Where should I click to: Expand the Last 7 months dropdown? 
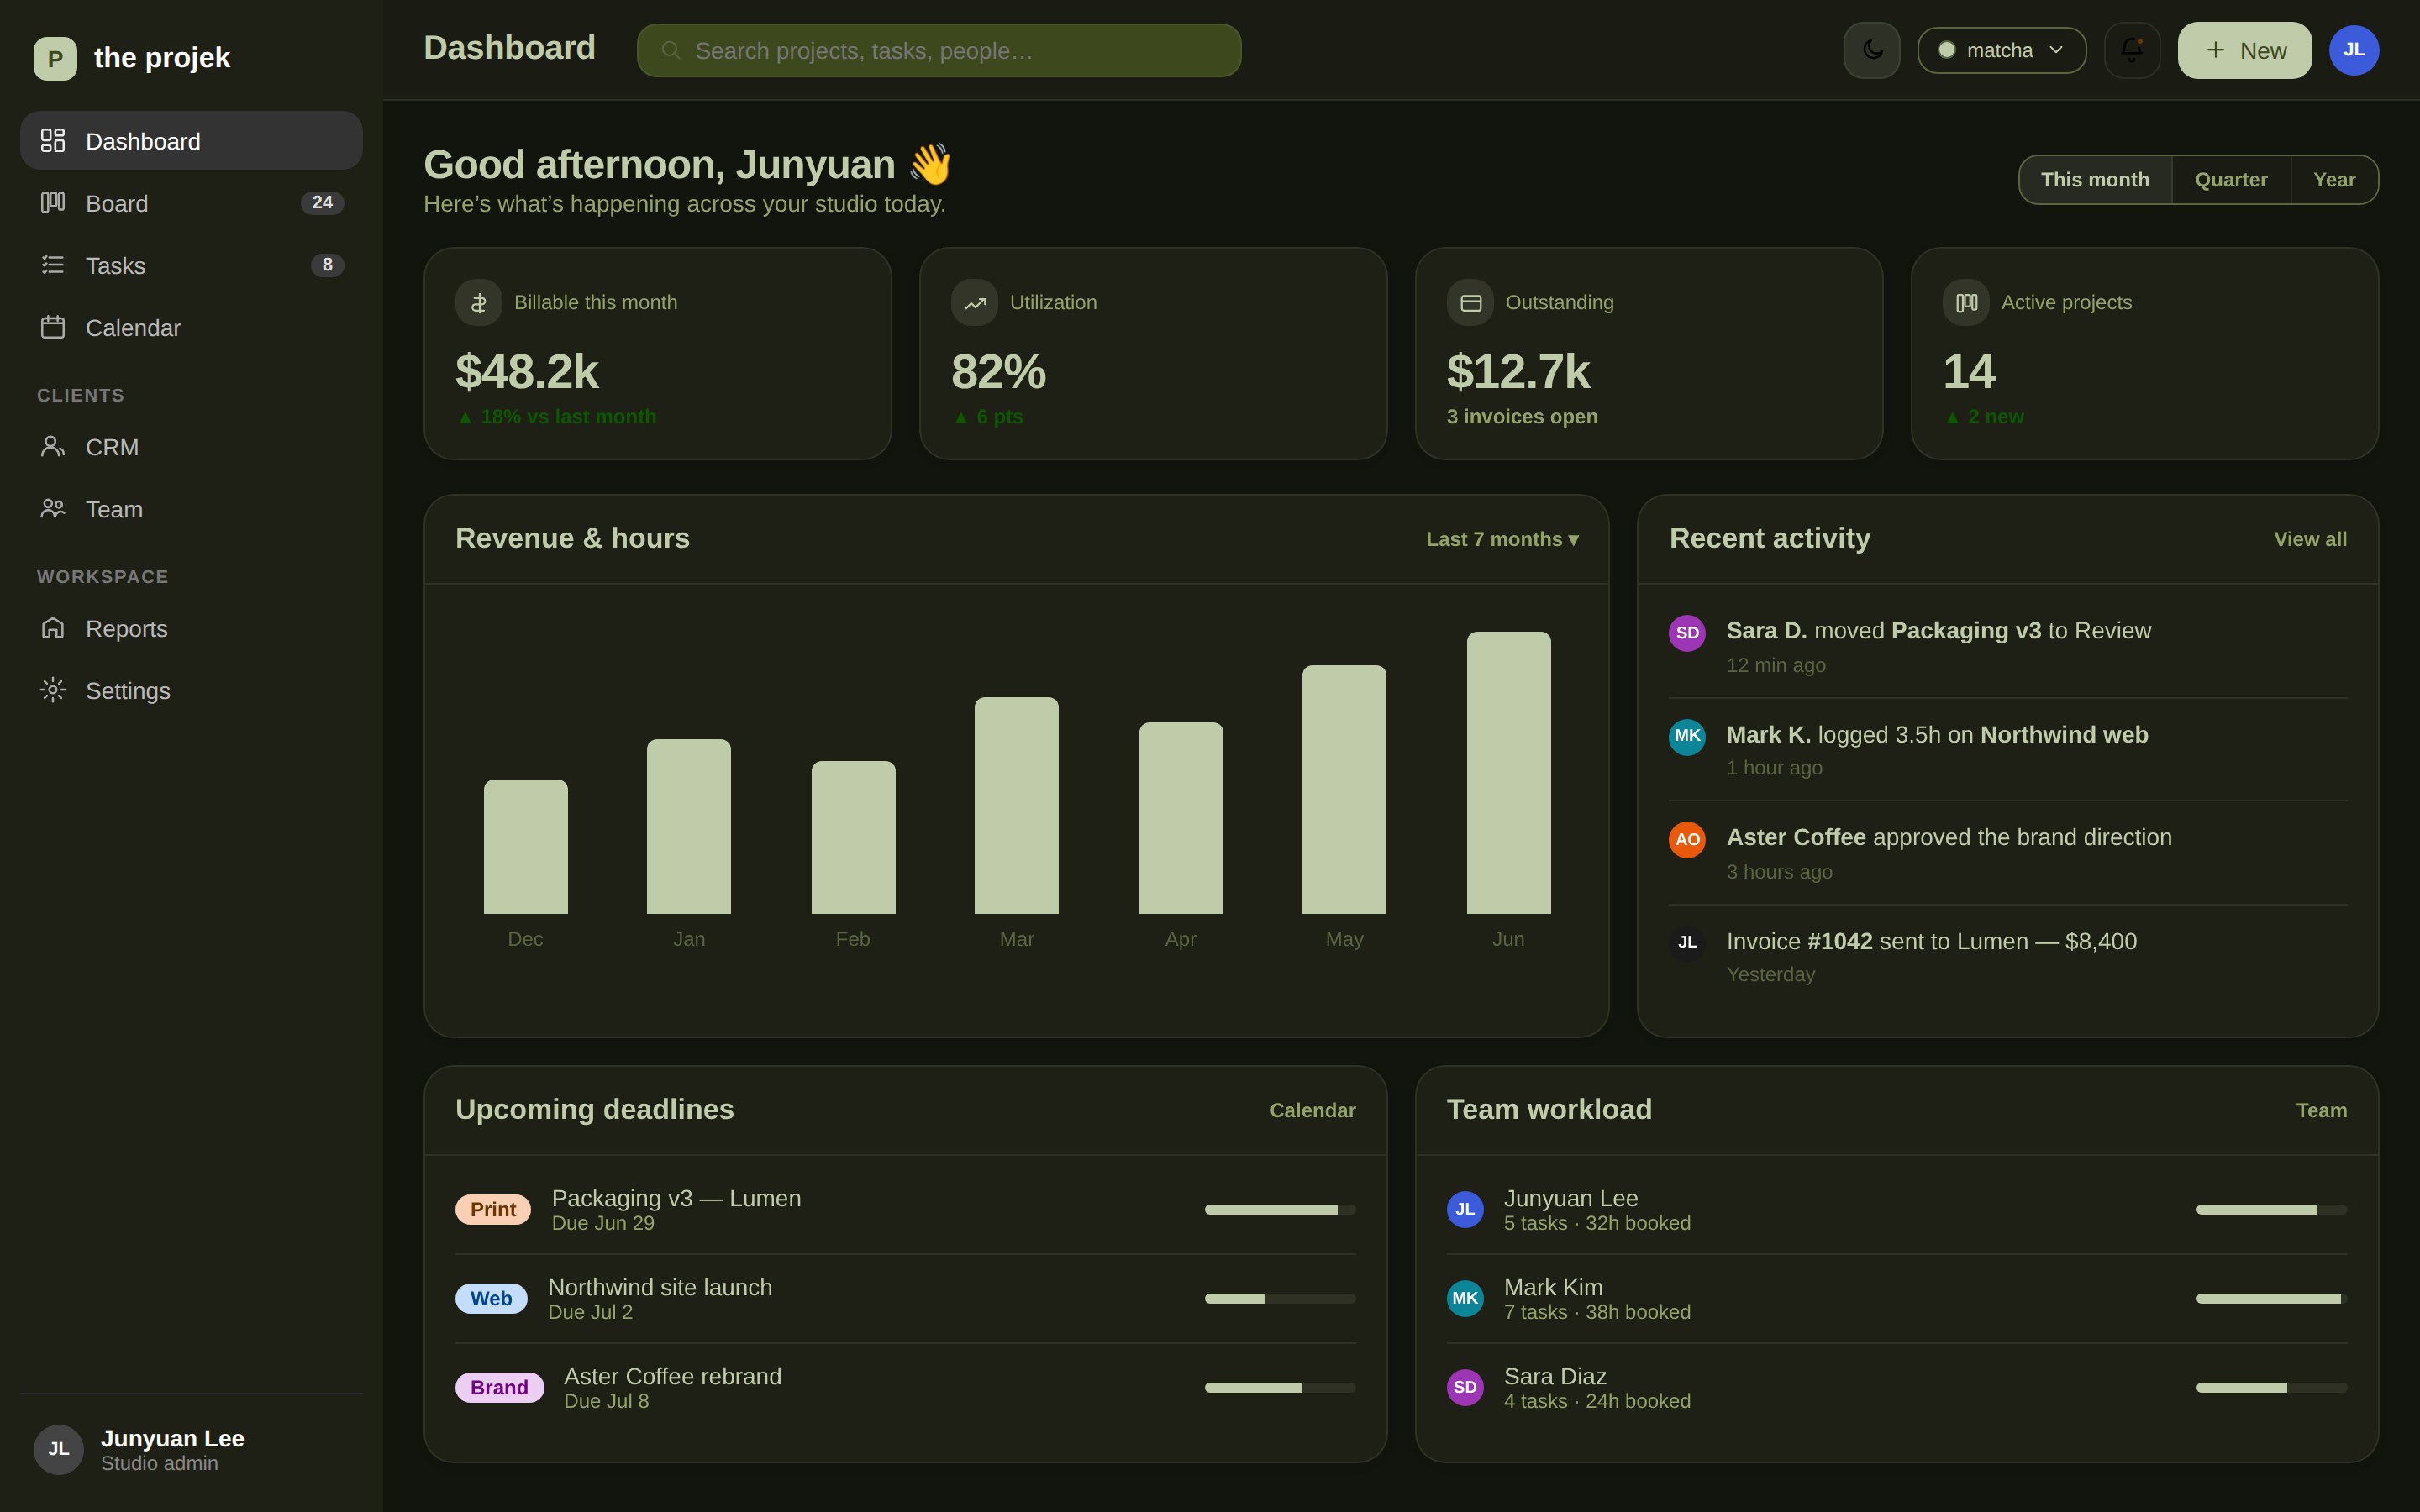[x=1502, y=539]
